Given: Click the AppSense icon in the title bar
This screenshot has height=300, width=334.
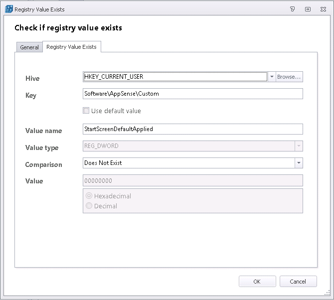Looking at the screenshot, I should tap(8, 9).
